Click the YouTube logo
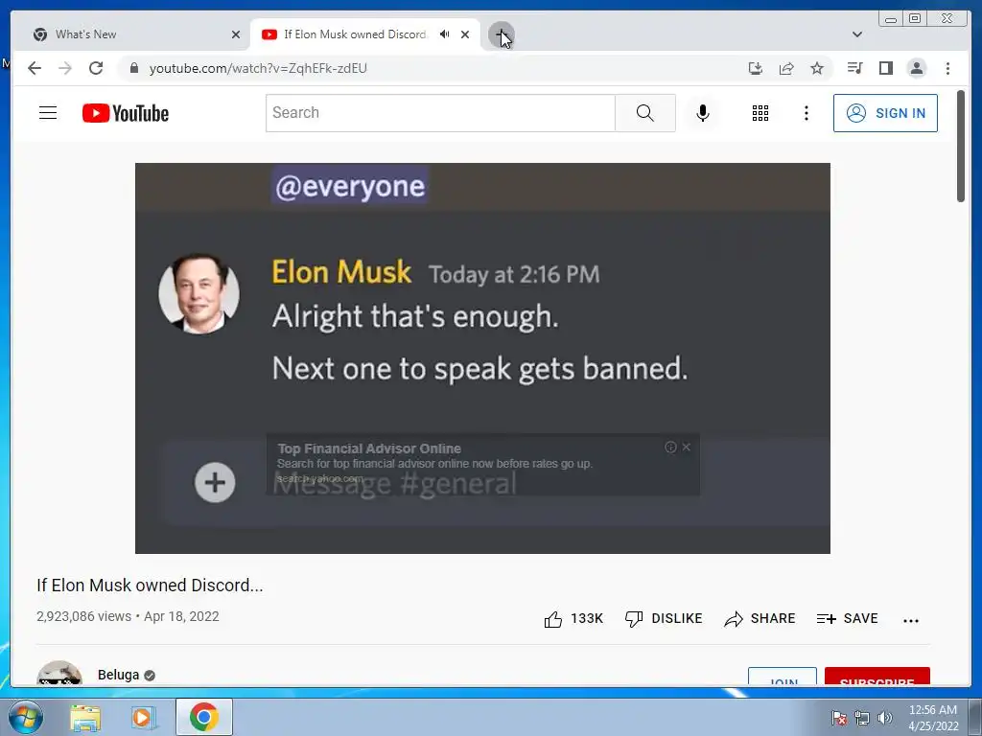The image size is (982, 736). pos(126,113)
